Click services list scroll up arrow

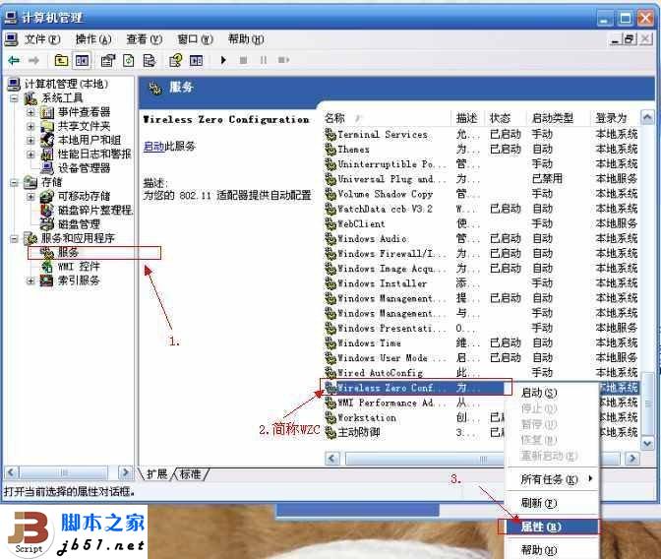[x=647, y=117]
